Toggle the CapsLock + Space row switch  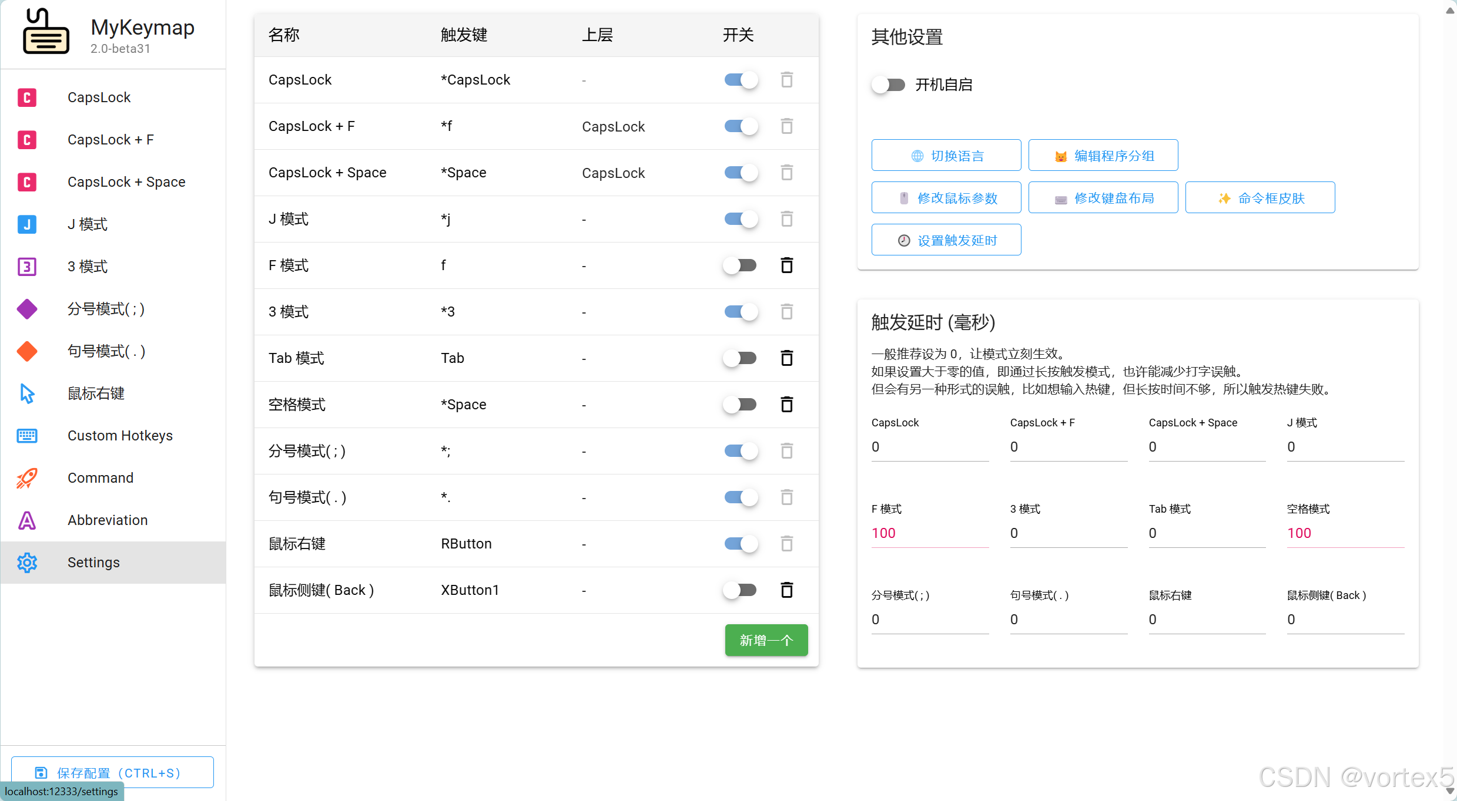coord(741,173)
